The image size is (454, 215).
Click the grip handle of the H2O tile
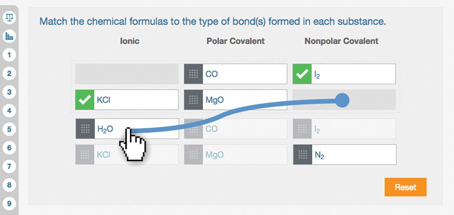pos(85,129)
